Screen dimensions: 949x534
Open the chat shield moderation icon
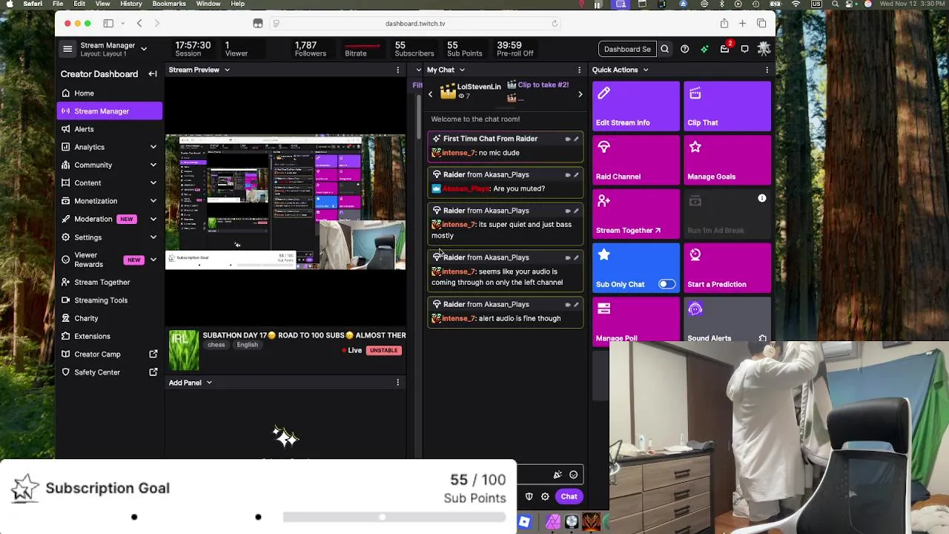(x=529, y=497)
